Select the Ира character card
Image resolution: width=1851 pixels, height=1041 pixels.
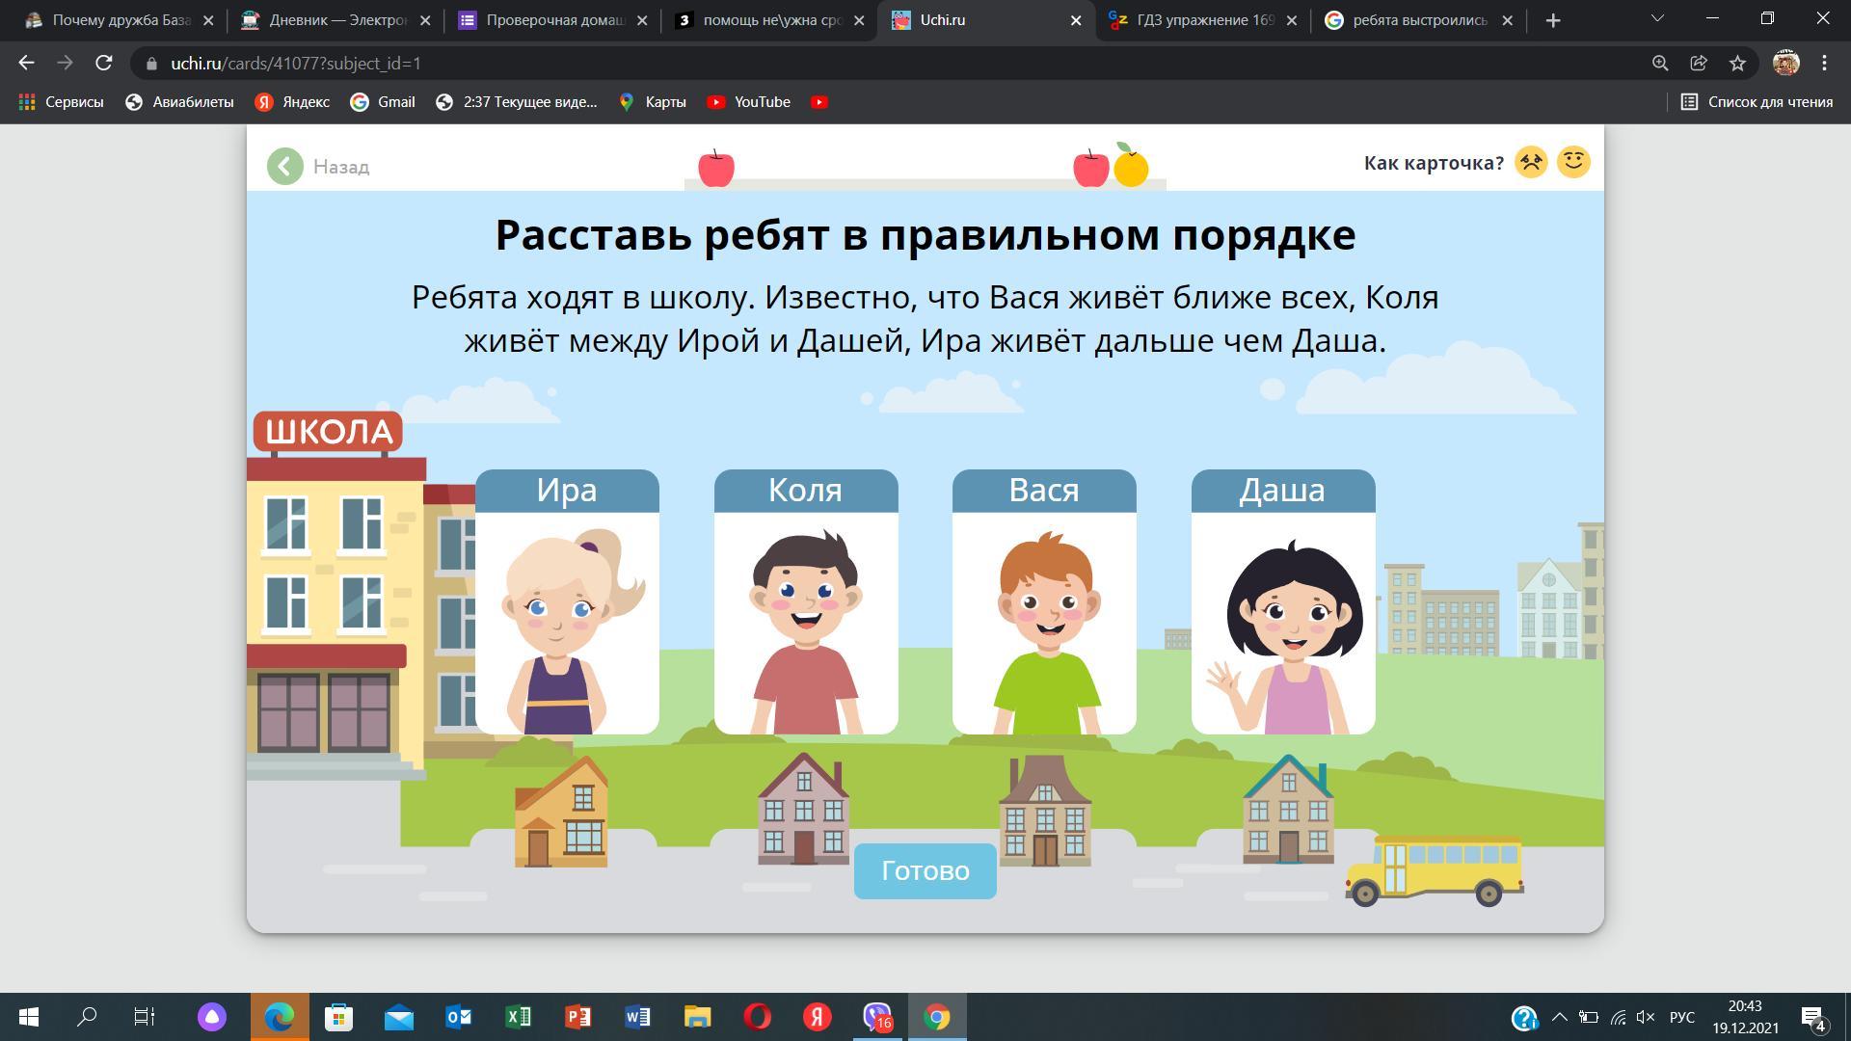567,602
